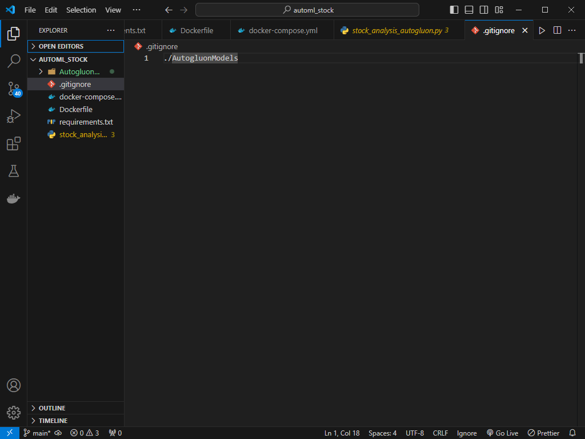Collapse the AUTOML_STOCK folder section

76,59
